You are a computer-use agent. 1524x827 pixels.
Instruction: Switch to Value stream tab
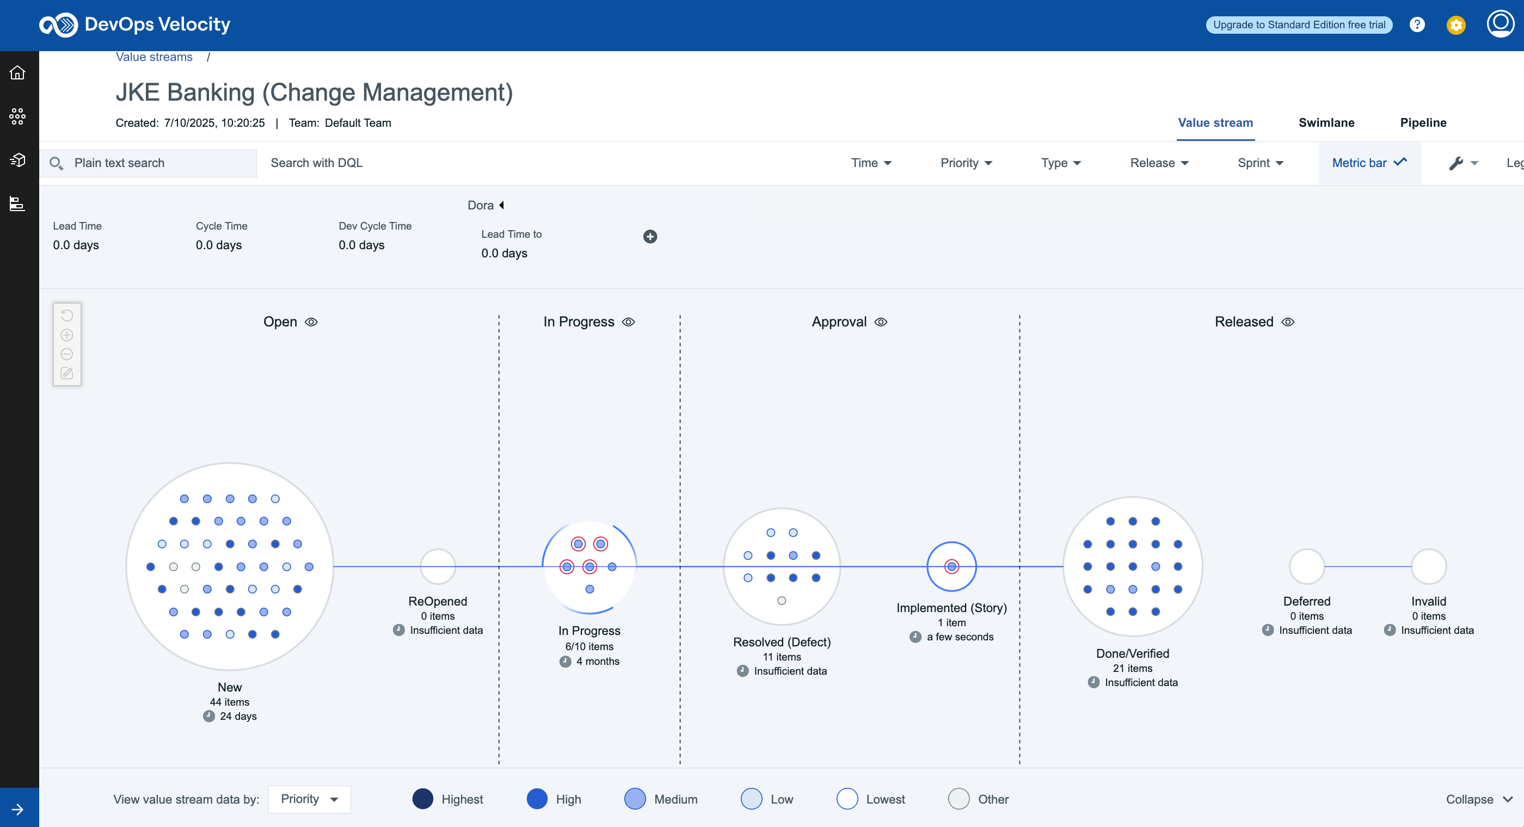coord(1215,123)
